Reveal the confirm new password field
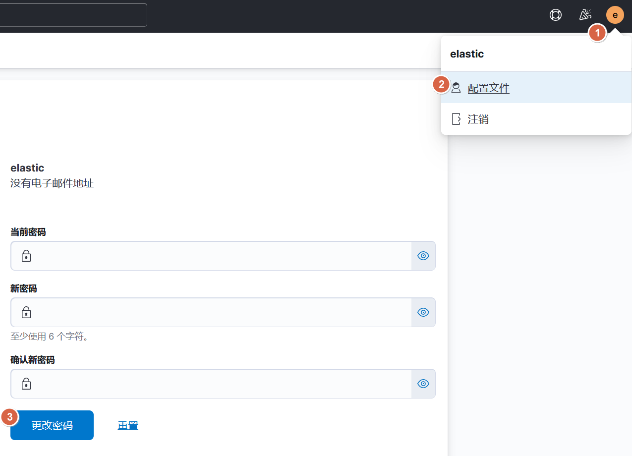Screen dimensions: 632x456 tap(423, 384)
